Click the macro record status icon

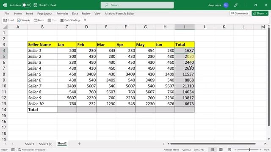(x=13, y=149)
